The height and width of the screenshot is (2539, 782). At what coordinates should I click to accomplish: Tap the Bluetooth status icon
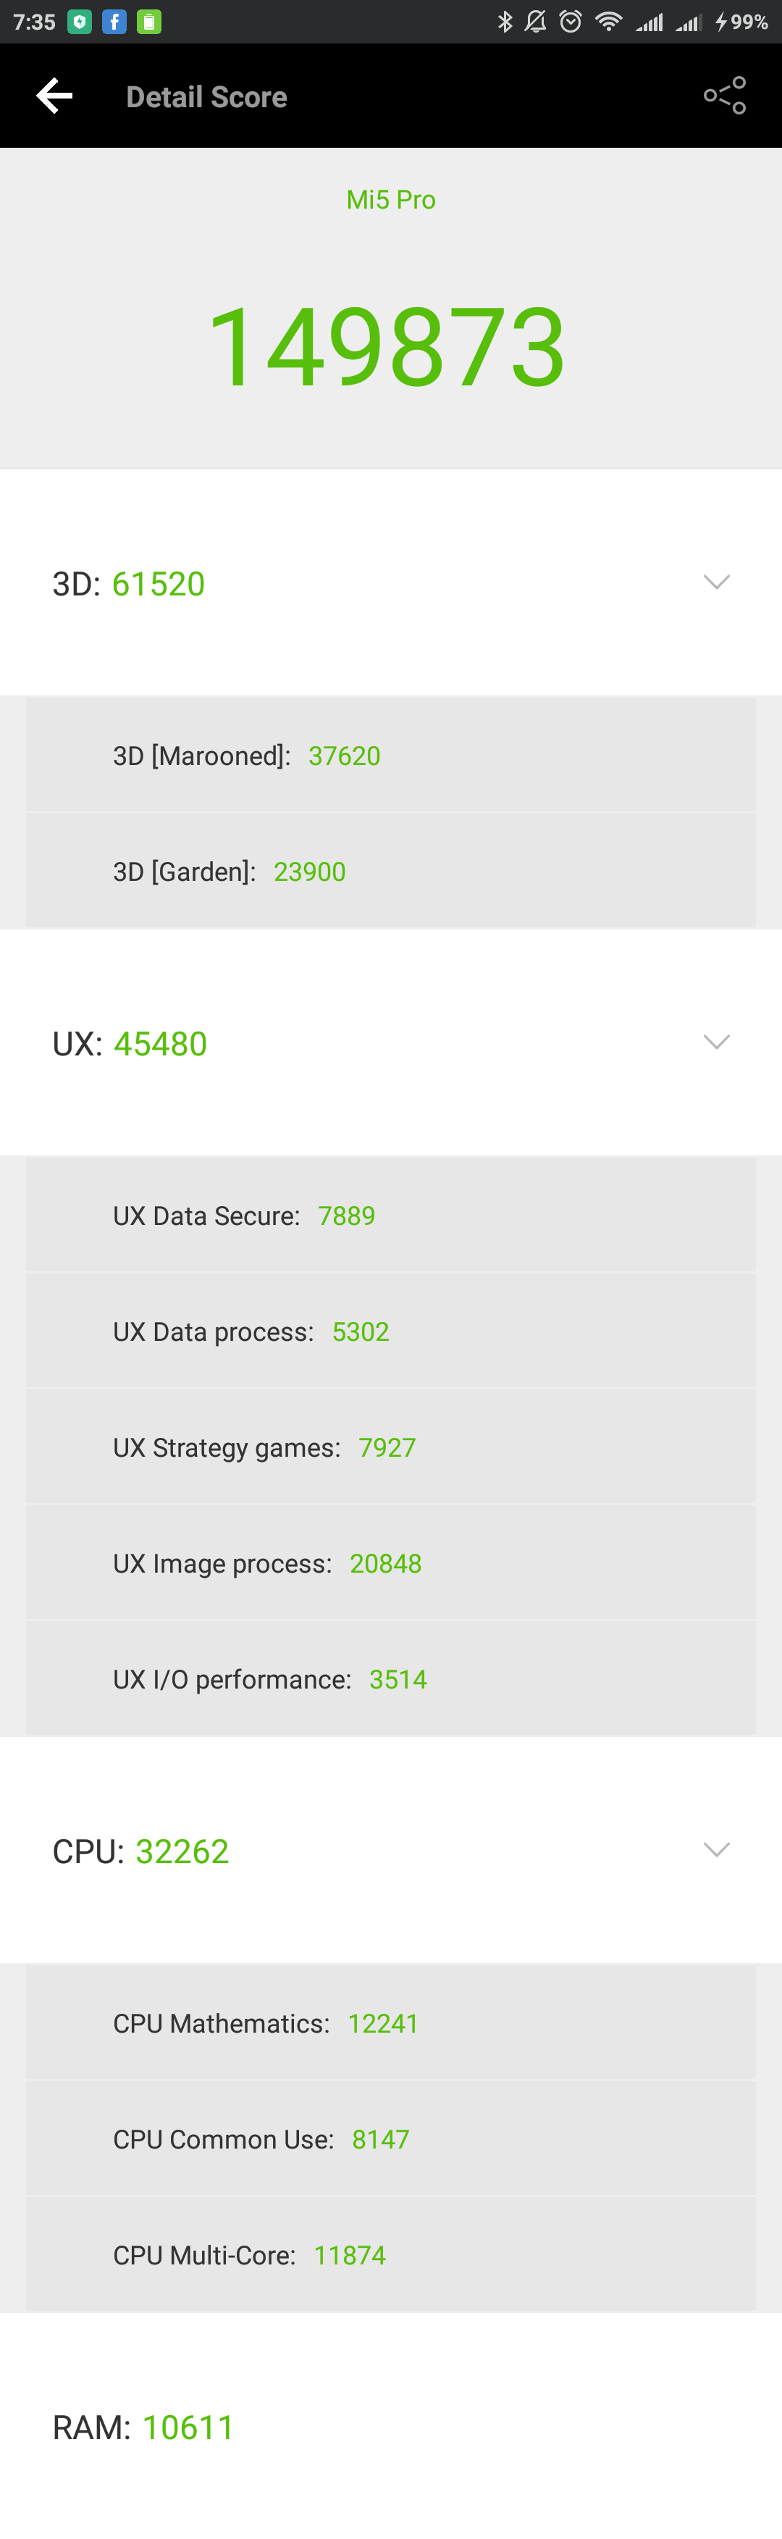(505, 22)
